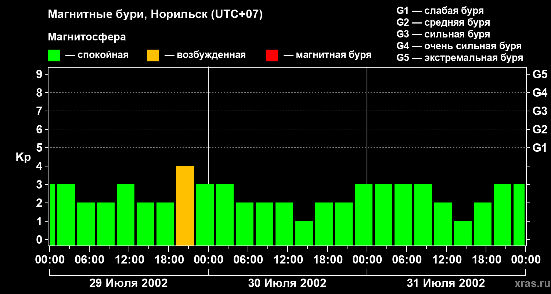Viewport: 551px width, 294px height.
Task: Click the narrow green bar at chart's right edge
Action: [x=519, y=215]
